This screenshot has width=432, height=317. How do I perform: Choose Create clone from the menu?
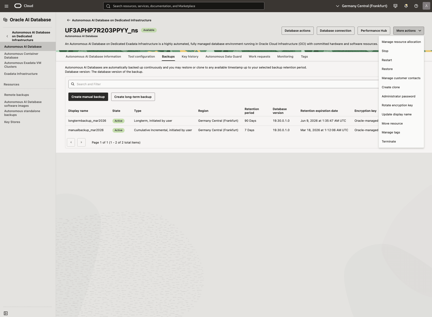coord(401,87)
